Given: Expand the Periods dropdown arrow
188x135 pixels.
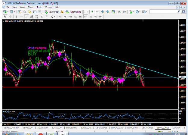Looking at the screenshot, I should [140, 12].
